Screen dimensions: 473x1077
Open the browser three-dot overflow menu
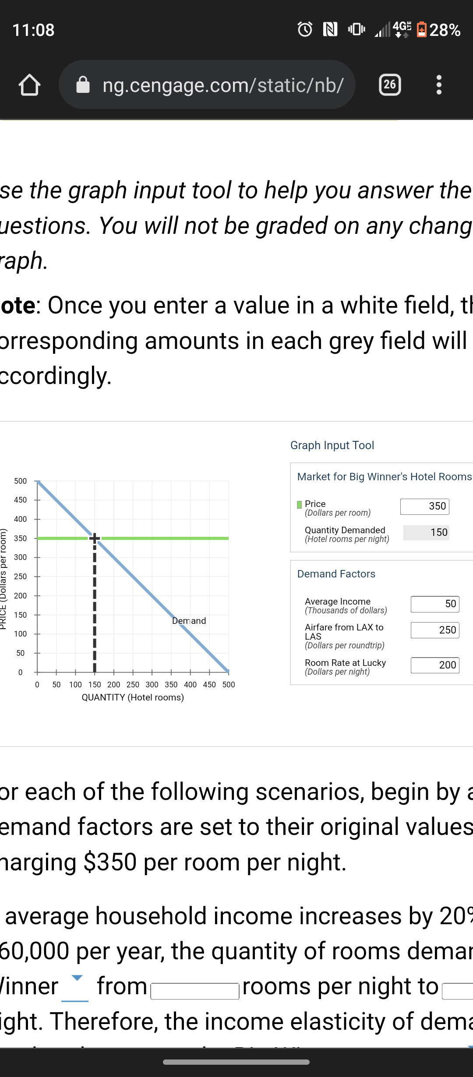click(439, 84)
